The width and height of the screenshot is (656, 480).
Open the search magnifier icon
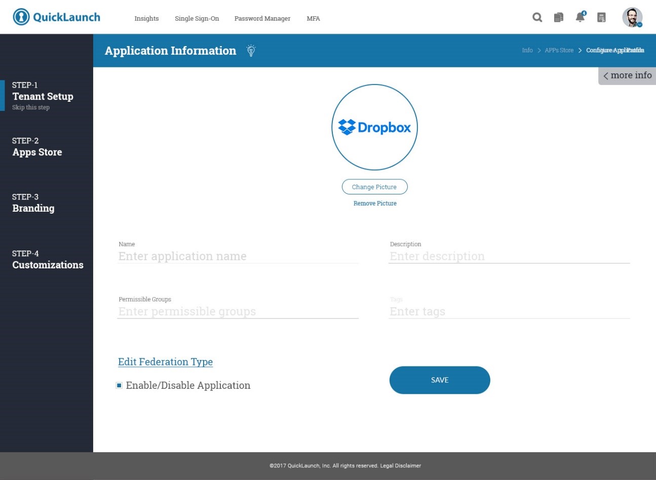click(x=537, y=17)
